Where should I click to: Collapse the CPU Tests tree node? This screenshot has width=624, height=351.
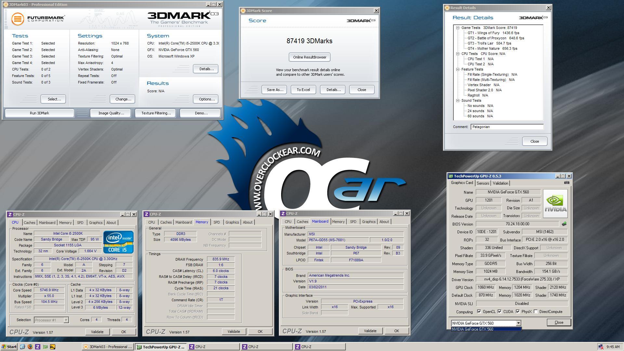458,54
